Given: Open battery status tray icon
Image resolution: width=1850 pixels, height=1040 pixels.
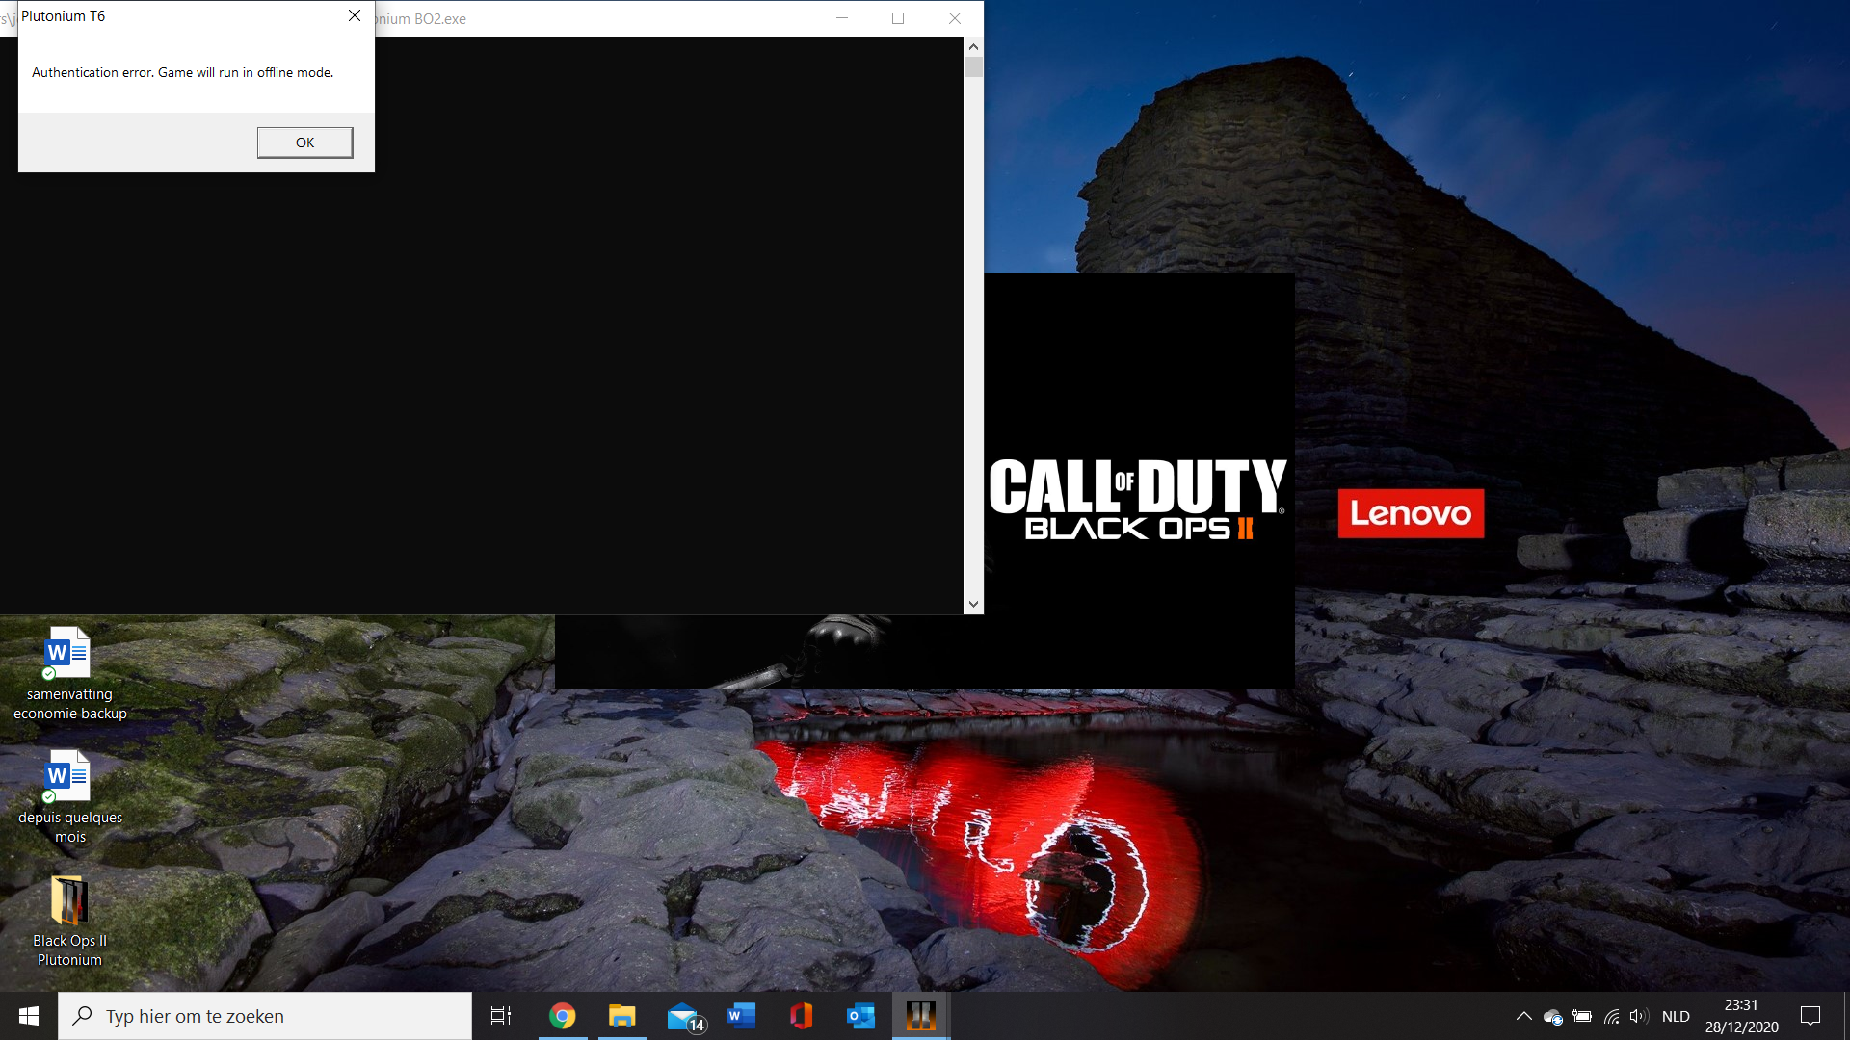Looking at the screenshot, I should click(x=1582, y=1016).
